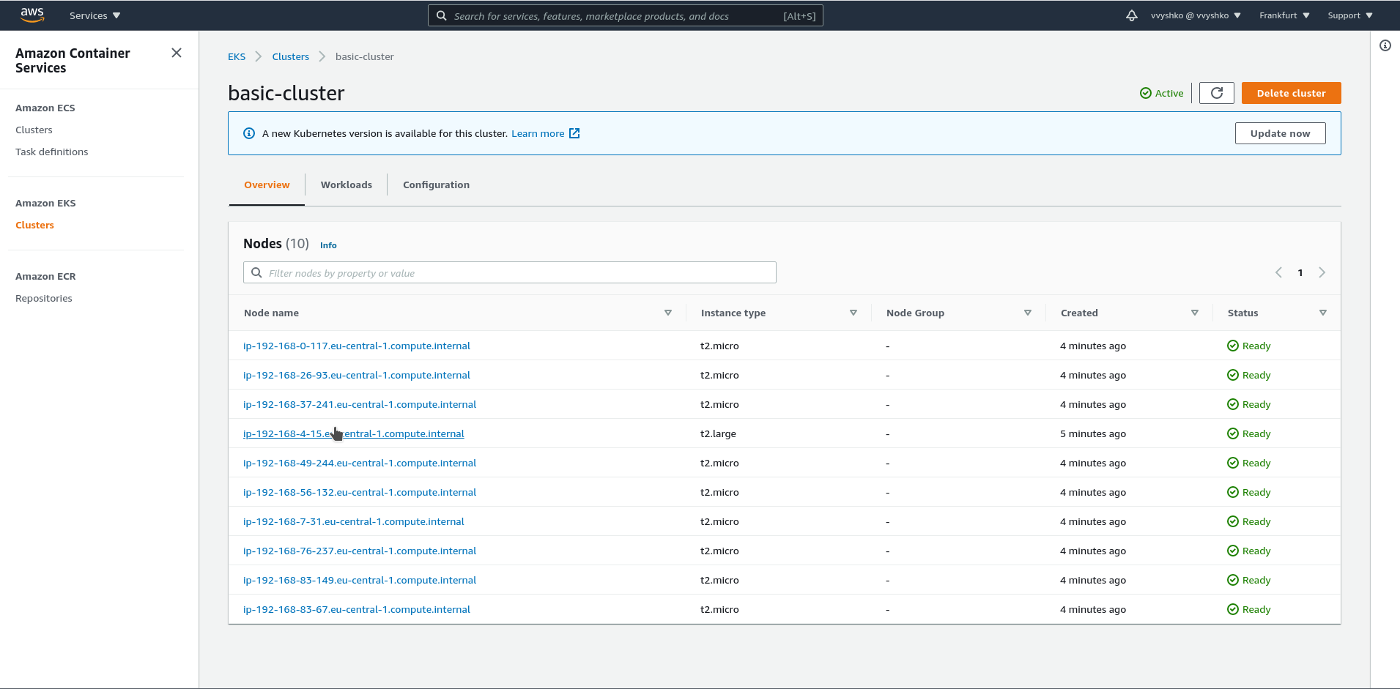Image resolution: width=1400 pixels, height=689 pixels.
Task: Open node ip-192-168-4-15
Action: point(354,433)
